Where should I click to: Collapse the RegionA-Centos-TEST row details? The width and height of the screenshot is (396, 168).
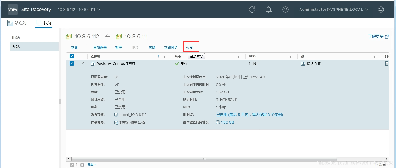pyautogui.click(x=82, y=63)
